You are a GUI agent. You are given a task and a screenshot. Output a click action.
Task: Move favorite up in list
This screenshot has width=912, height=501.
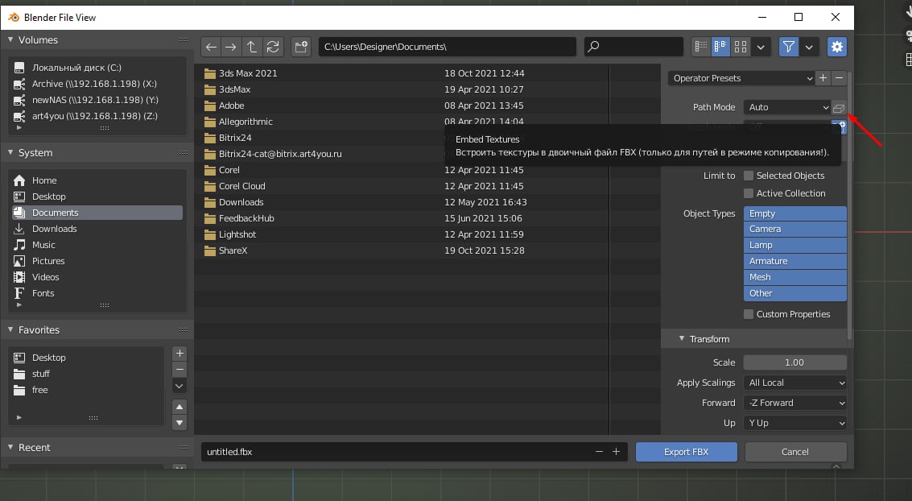click(x=180, y=407)
